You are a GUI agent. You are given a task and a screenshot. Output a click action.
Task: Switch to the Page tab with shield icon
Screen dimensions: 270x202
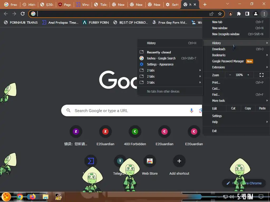(65, 5)
